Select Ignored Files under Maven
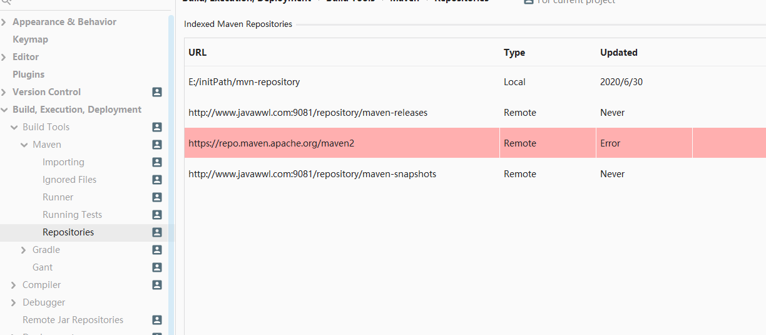The image size is (766, 335). coord(69,180)
